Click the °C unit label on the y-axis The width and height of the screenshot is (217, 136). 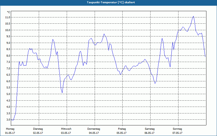pos(8,12)
